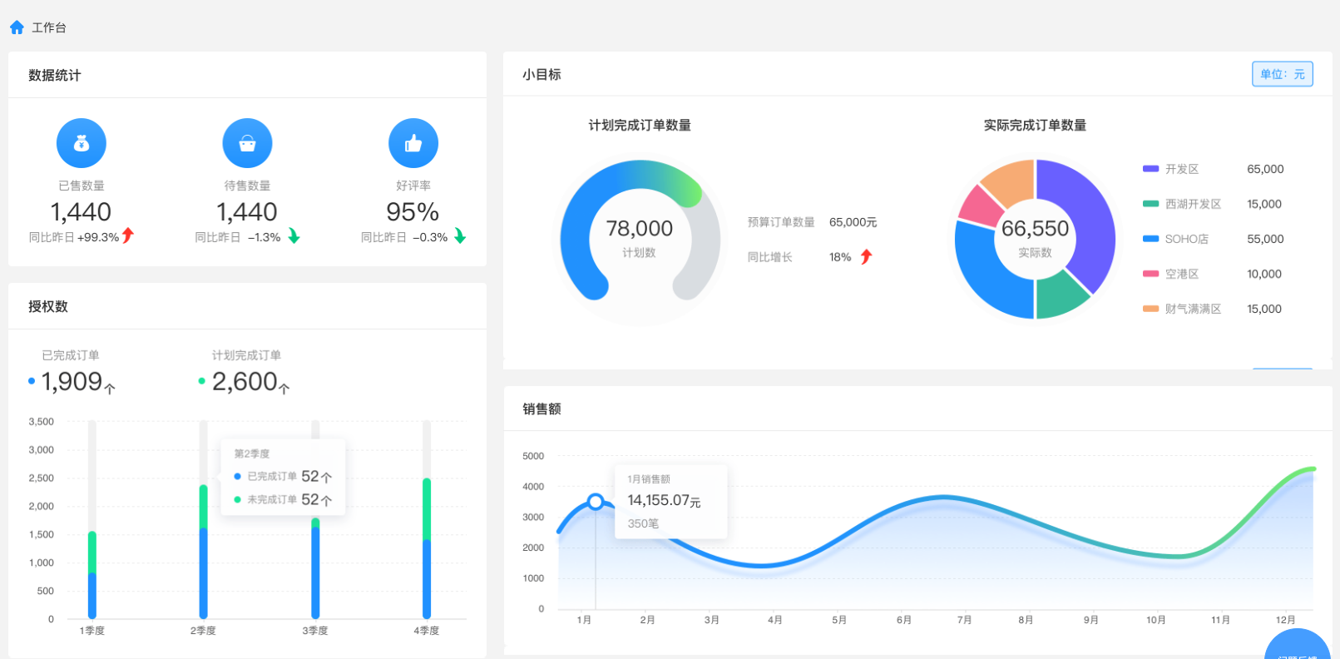Click the home icon beside 工作台

(17, 27)
